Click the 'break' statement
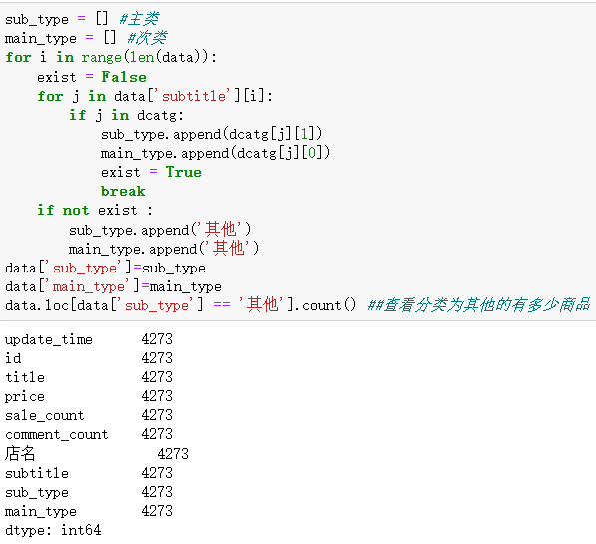596x544 pixels. 123,191
